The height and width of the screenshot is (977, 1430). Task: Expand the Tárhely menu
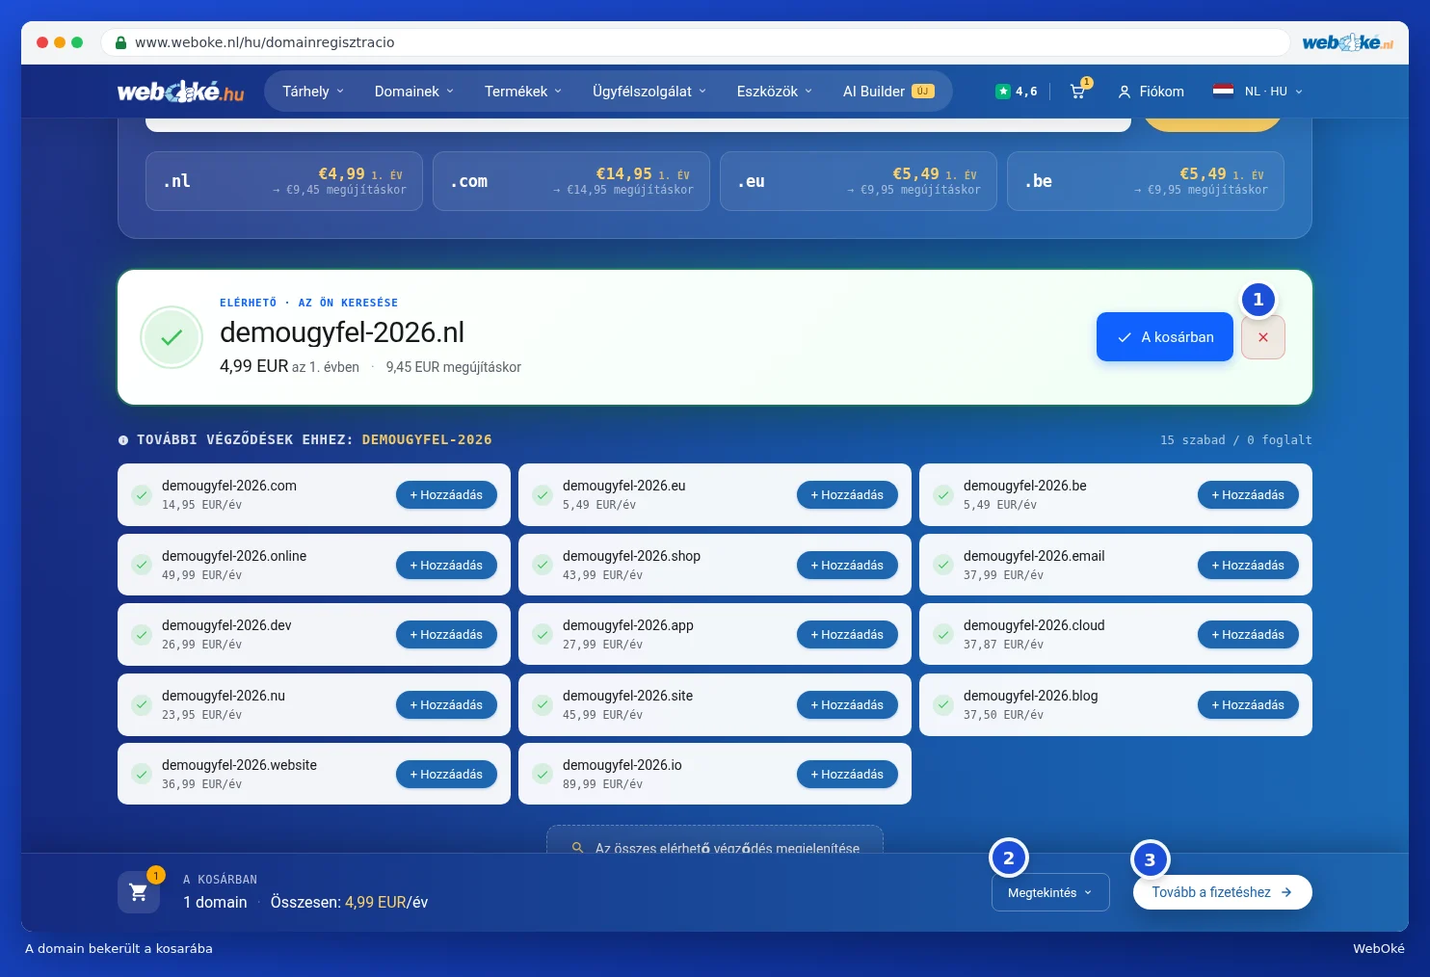313,92
